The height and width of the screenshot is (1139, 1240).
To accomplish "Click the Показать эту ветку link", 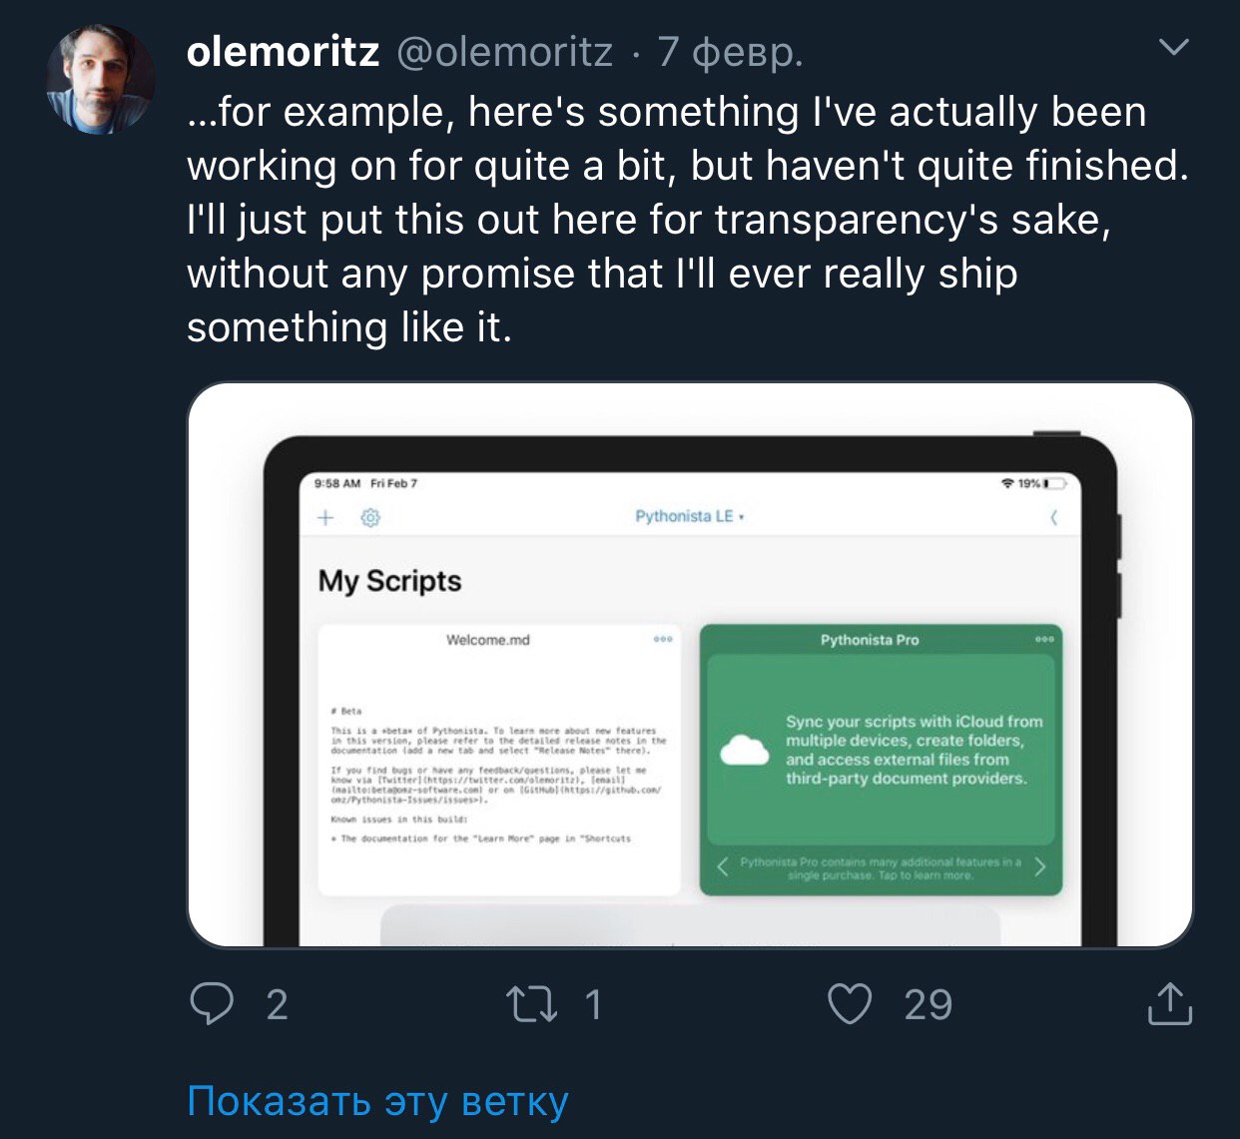I will (x=377, y=1101).
